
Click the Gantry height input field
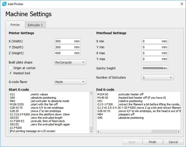click(x=152, y=68)
